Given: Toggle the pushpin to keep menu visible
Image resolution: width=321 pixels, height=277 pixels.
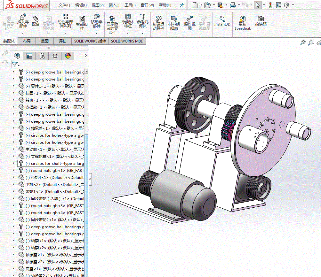Looking at the screenshot, I should pos(181,5).
